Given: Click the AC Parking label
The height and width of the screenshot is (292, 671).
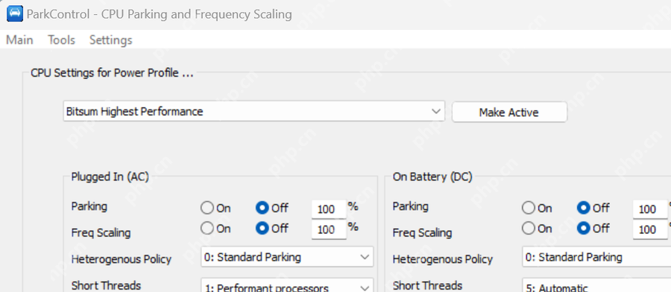Looking at the screenshot, I should (x=89, y=206).
